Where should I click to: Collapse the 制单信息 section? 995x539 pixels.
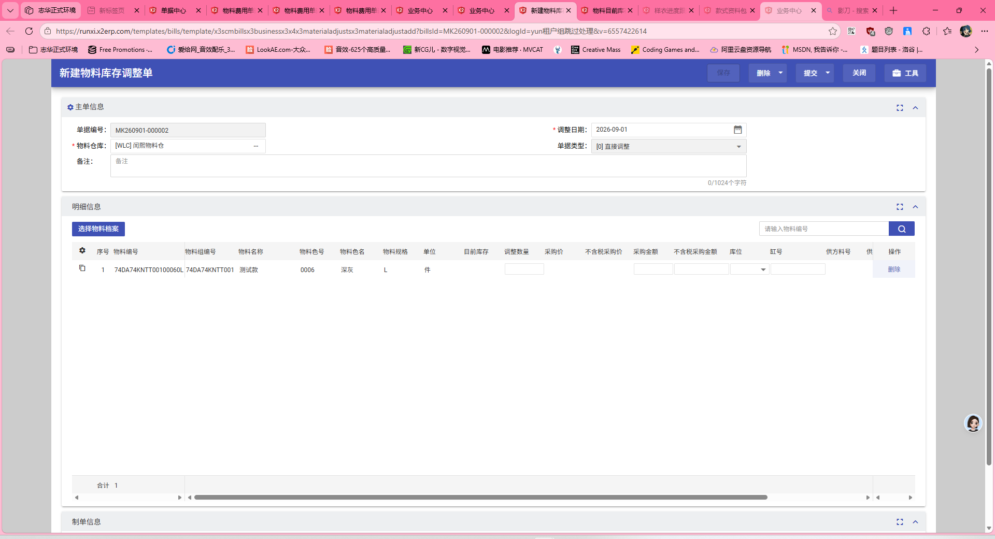point(915,522)
